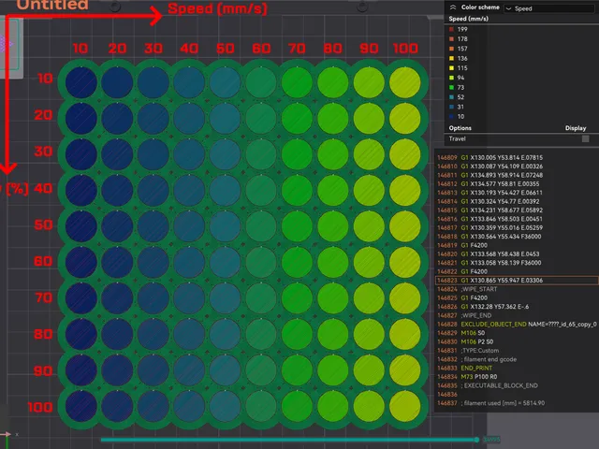Open the Color scheme dropdown showing Speed
The height and width of the screenshot is (449, 599).
[x=549, y=8]
